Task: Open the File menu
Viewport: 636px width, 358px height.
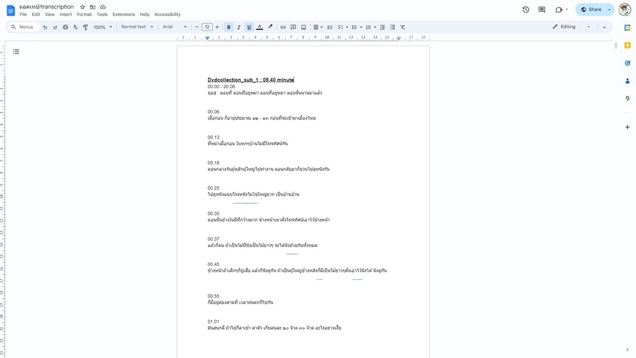Action: coord(23,14)
